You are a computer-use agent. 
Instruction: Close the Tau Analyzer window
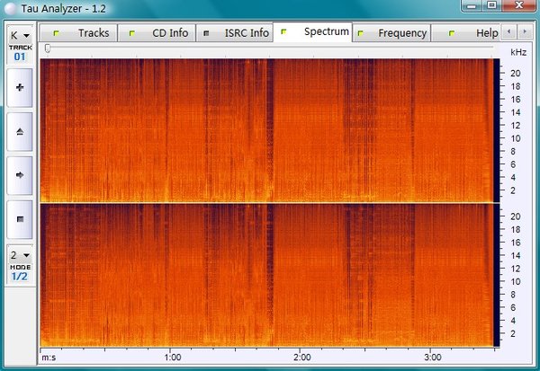pyautogui.click(x=519, y=6)
